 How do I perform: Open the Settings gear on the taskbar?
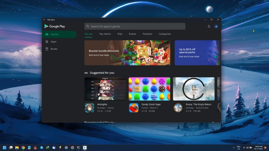pyautogui.click(x=66, y=148)
